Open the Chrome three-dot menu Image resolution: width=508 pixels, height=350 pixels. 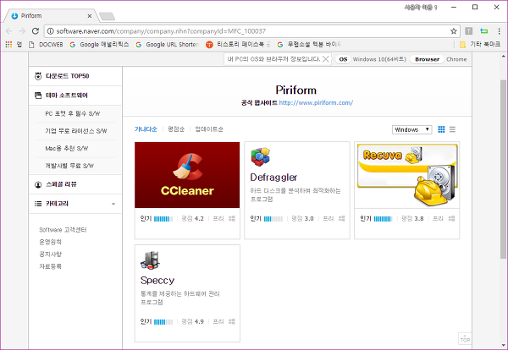[499, 31]
